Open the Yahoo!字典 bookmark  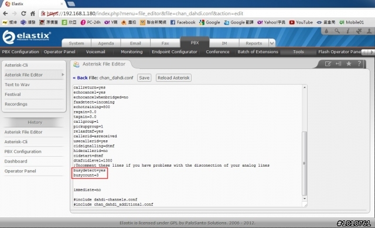(x=271, y=22)
